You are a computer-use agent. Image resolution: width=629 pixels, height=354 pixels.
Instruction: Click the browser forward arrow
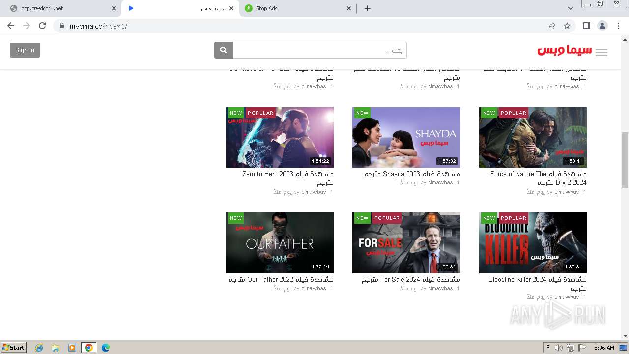27,26
